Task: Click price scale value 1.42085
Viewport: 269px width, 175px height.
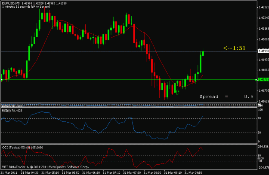Action: 264,39
